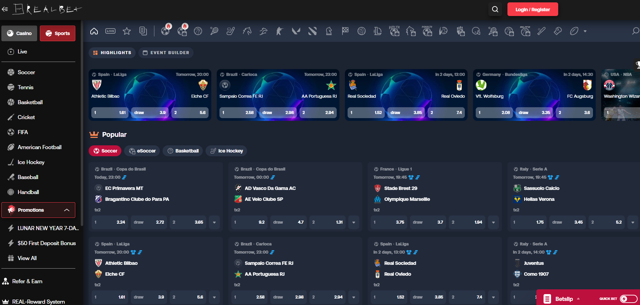Screen dimensions: 640x305
Task: Select the Penalty shootout icon
Action: [x=427, y=31]
